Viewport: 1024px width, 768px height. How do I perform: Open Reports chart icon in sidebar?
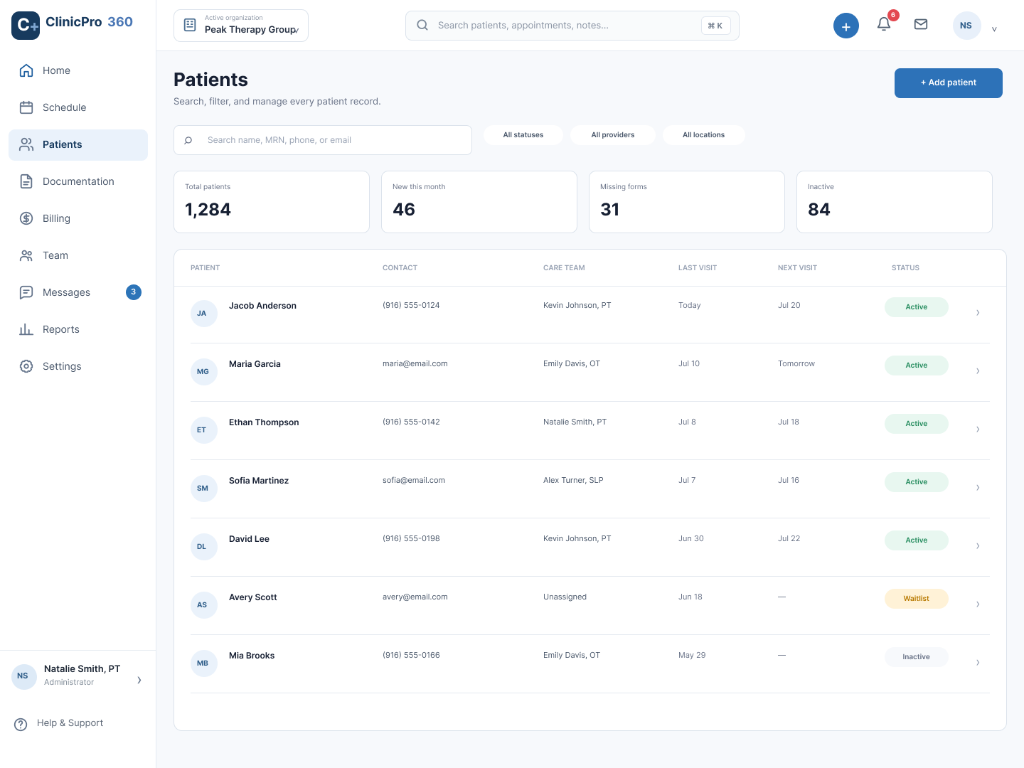click(26, 329)
